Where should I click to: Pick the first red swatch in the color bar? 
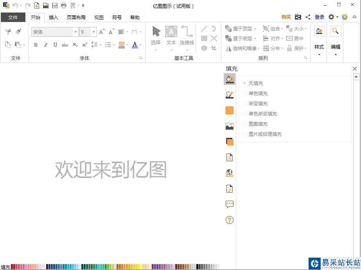pyautogui.click(x=13, y=267)
